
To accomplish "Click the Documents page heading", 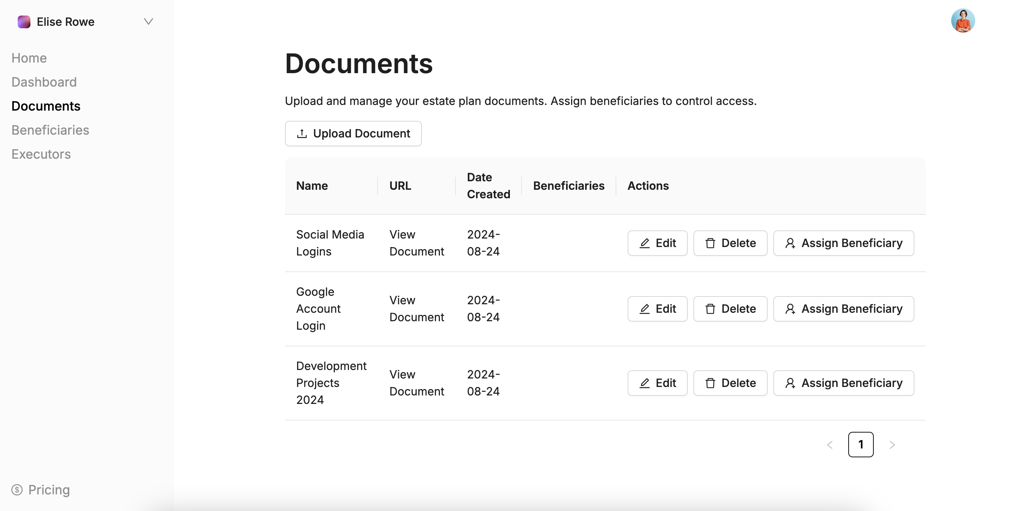I will (x=359, y=63).
